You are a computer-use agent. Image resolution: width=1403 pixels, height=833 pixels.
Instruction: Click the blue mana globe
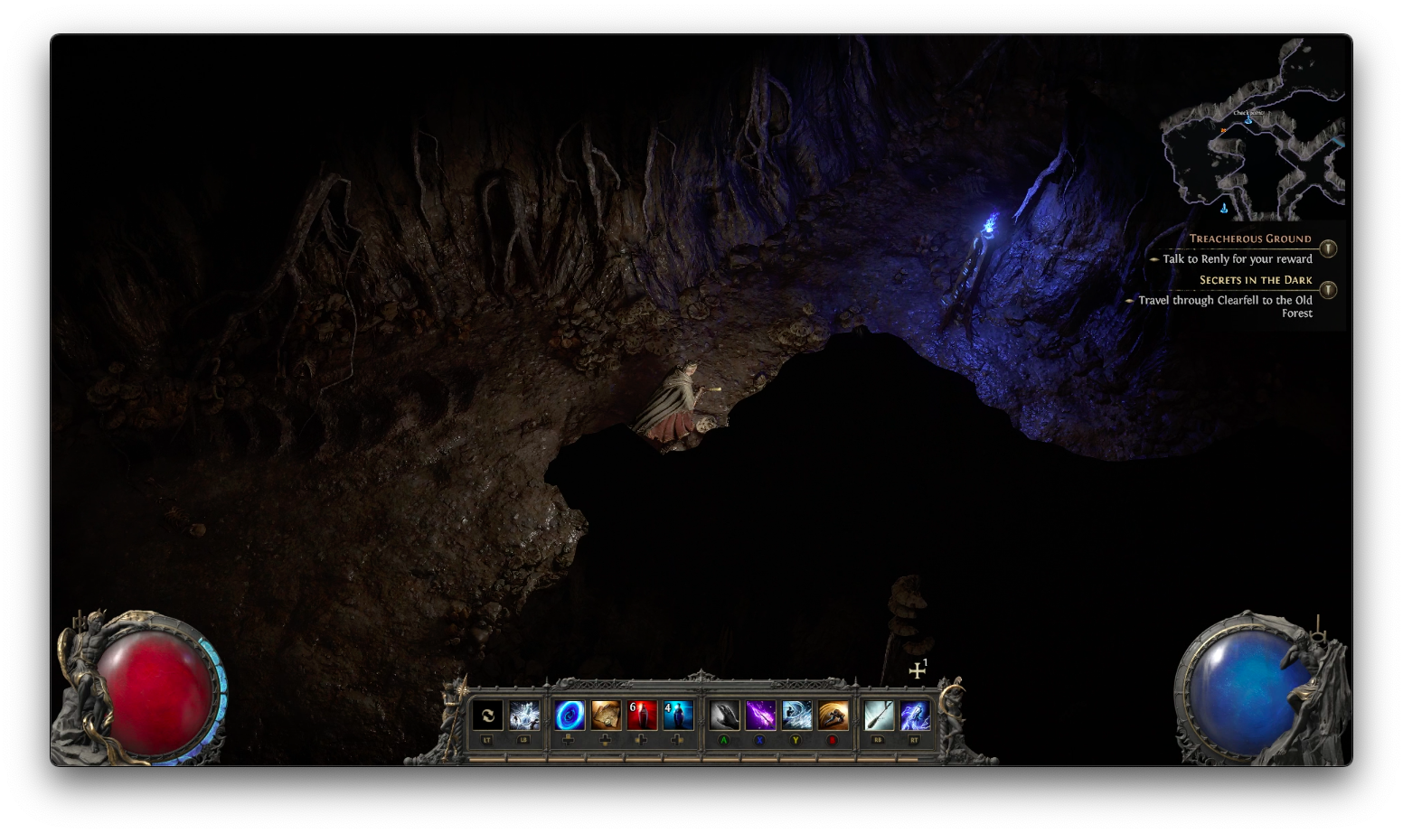pos(1248,693)
